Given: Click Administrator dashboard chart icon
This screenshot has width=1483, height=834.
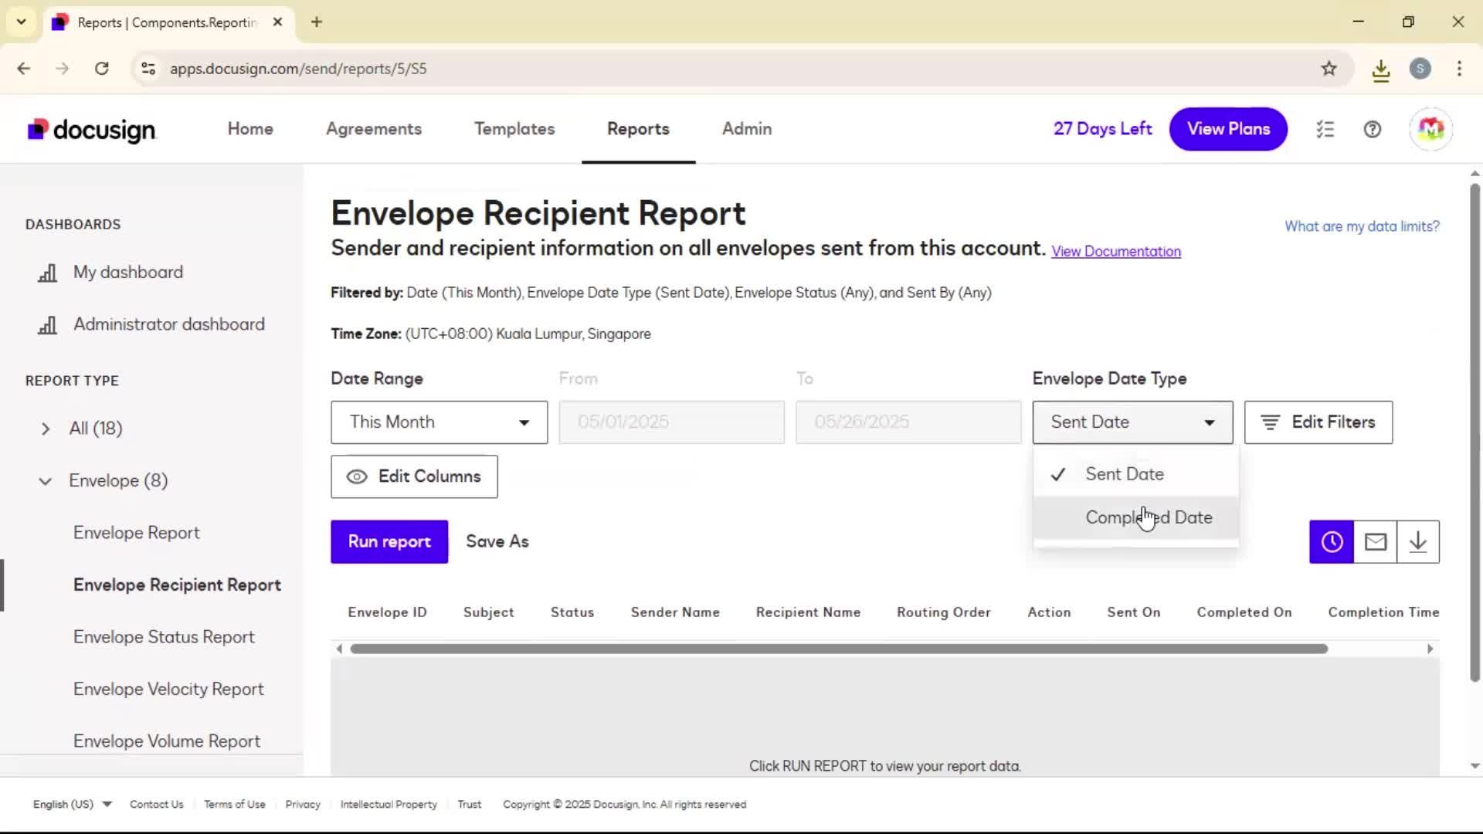Looking at the screenshot, I should coord(48,325).
